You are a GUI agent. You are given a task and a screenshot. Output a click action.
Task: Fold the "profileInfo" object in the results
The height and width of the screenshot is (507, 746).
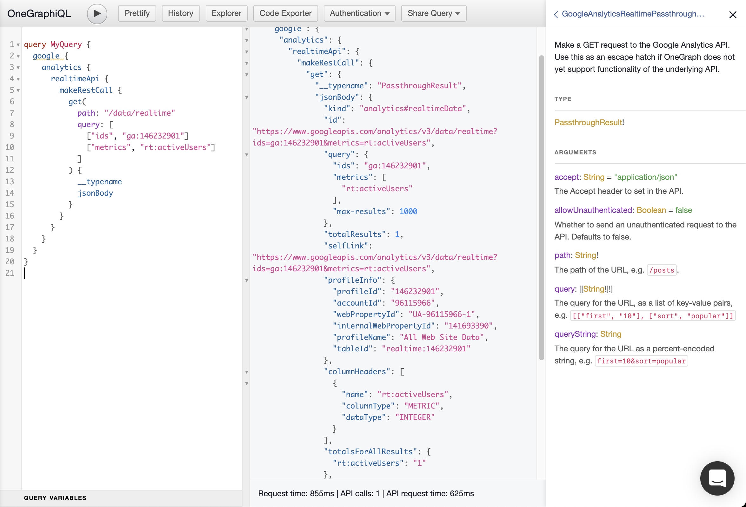247,281
